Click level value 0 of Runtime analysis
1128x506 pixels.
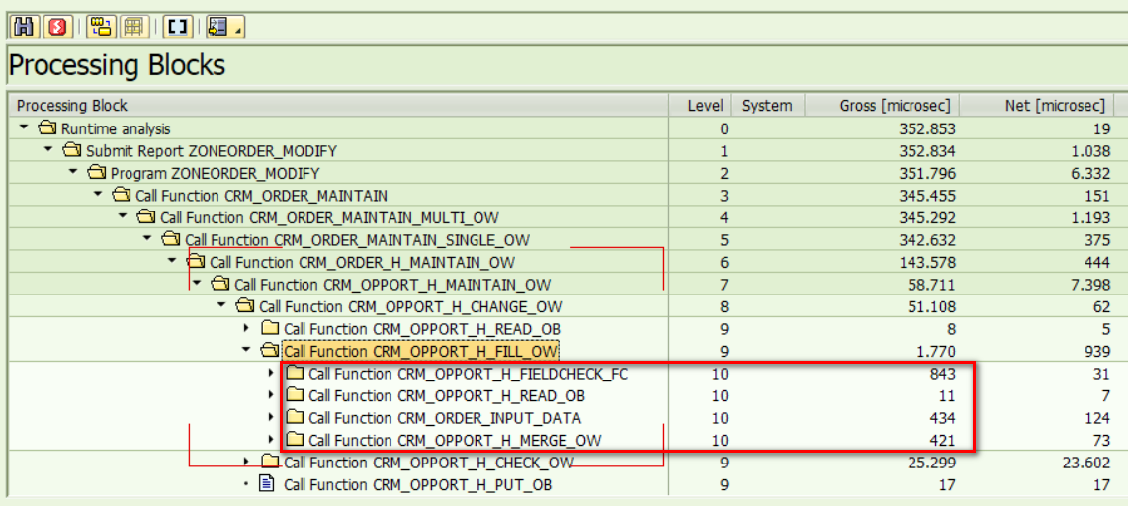pos(724,129)
